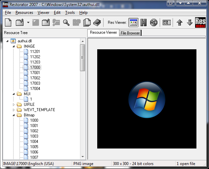Click the resource tree scroll-down arrow
The height and width of the screenshot is (169, 209).
tap(83, 157)
